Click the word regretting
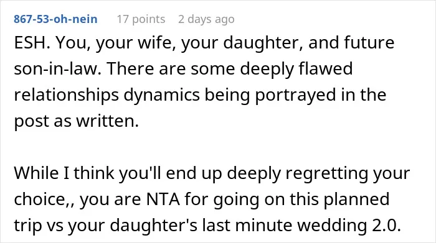The width and height of the screenshot is (436, 243). pyautogui.click(x=327, y=173)
